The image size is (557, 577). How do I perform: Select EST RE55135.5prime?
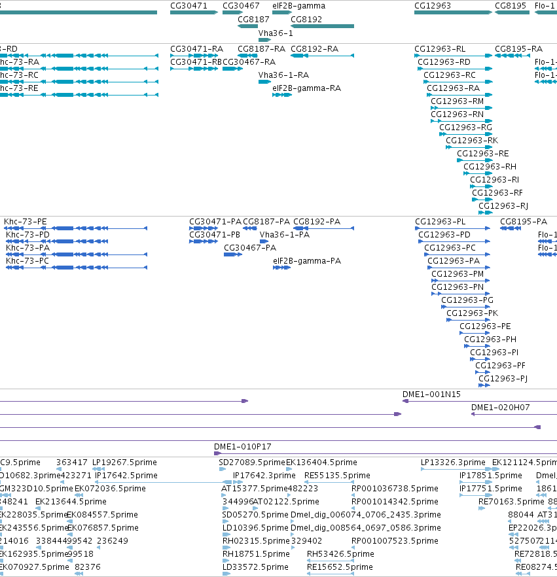coord(329,482)
